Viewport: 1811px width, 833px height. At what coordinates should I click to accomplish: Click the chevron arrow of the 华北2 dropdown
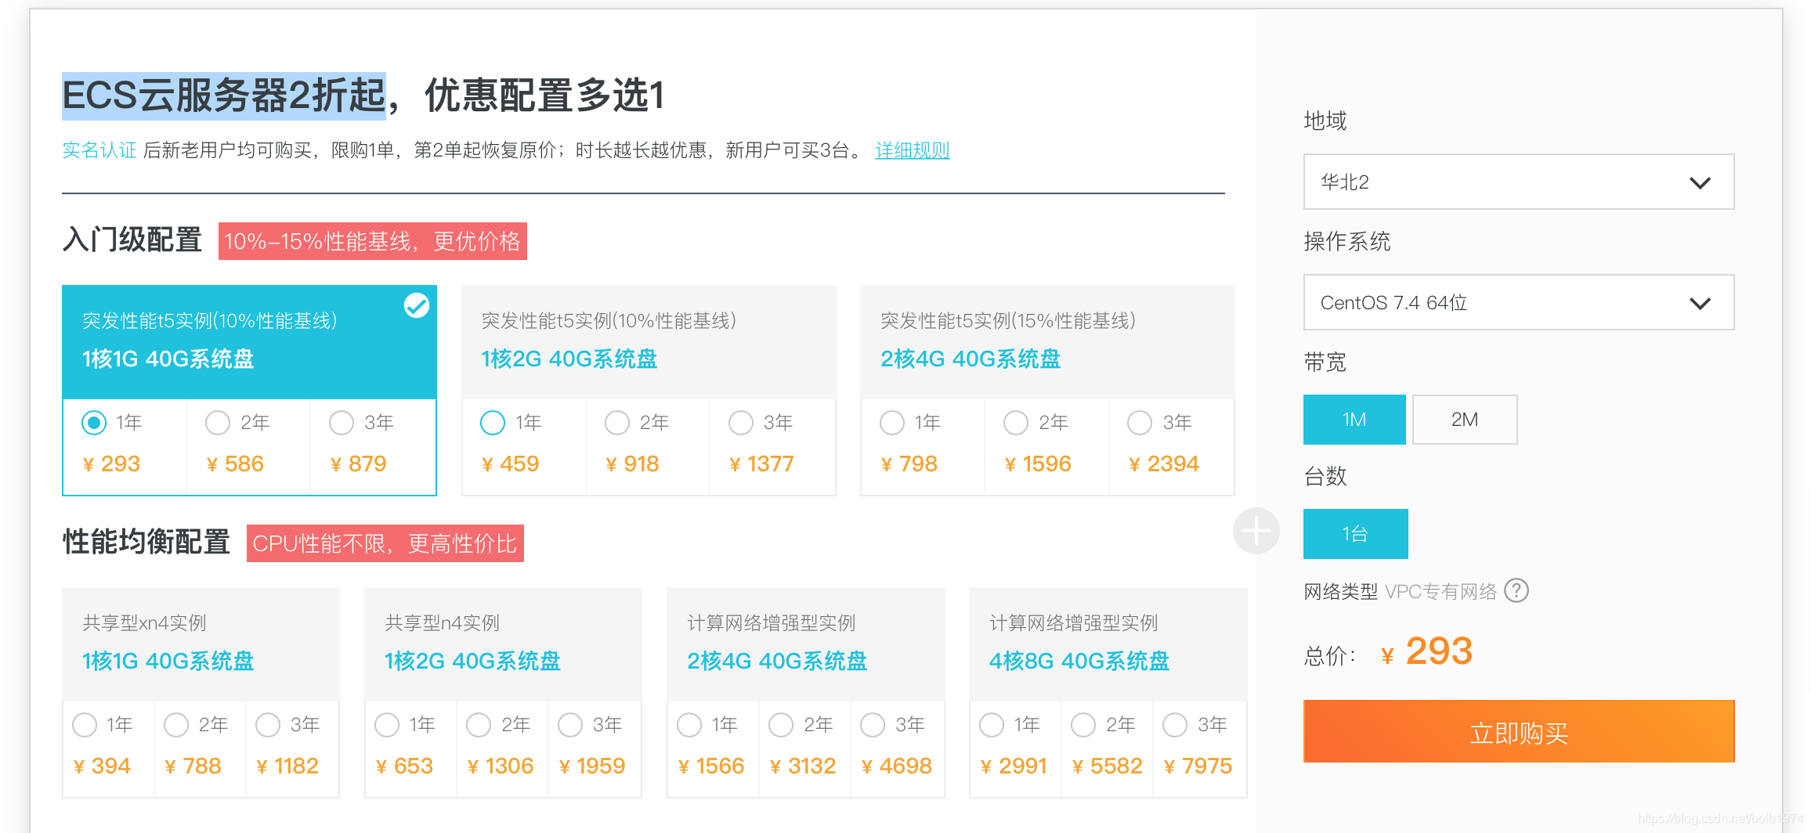pyautogui.click(x=1700, y=183)
